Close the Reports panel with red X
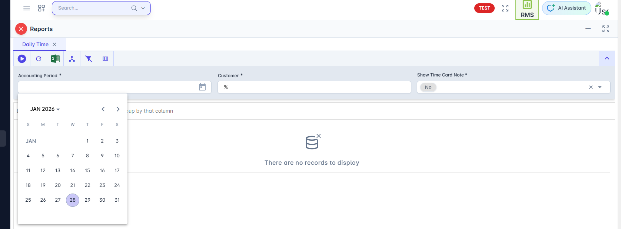Image resolution: width=621 pixels, height=229 pixels. (21, 29)
